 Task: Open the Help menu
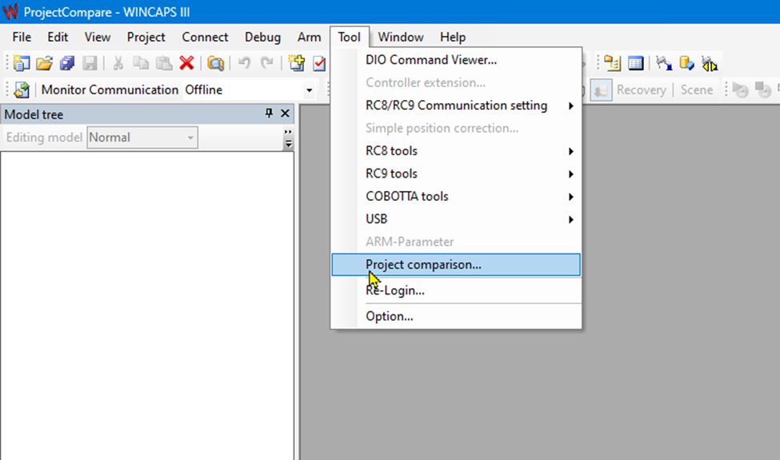point(453,38)
